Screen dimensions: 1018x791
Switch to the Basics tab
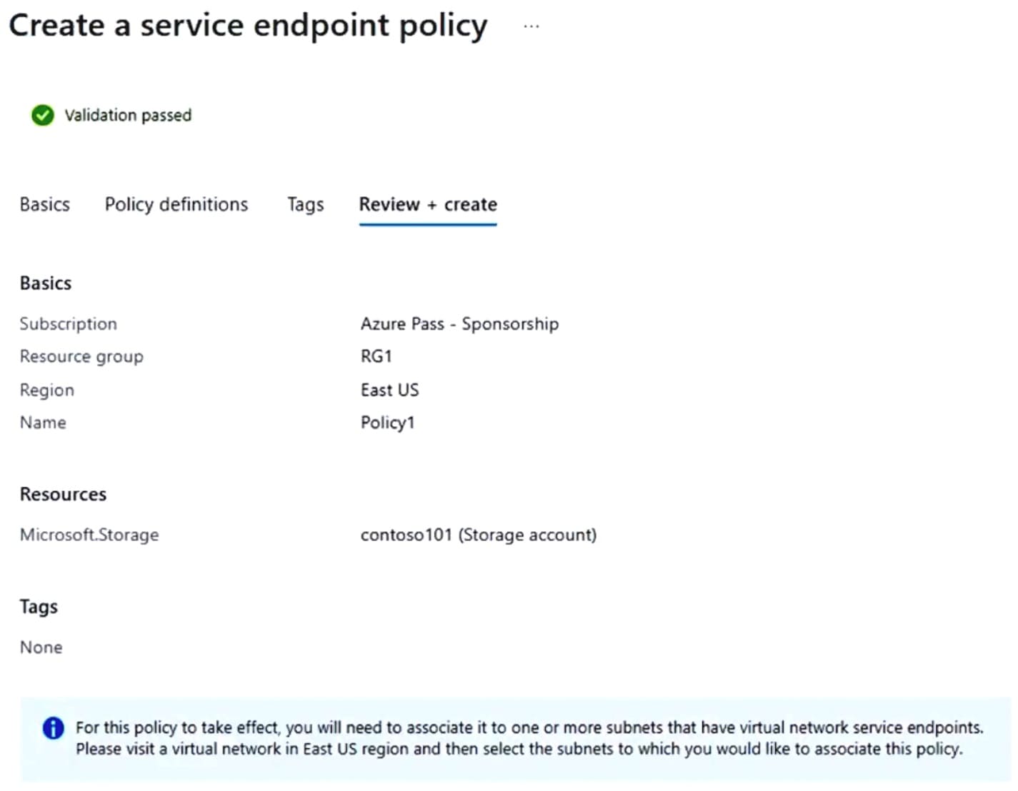coord(44,204)
